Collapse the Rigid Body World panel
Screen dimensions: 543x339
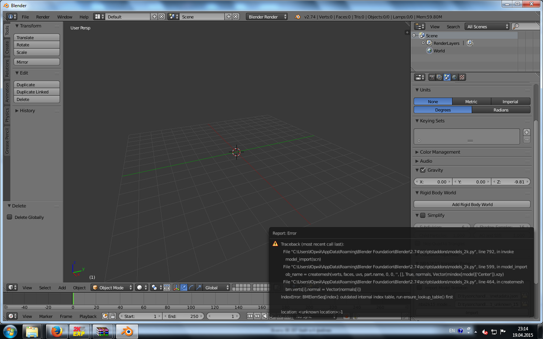pyautogui.click(x=437, y=193)
